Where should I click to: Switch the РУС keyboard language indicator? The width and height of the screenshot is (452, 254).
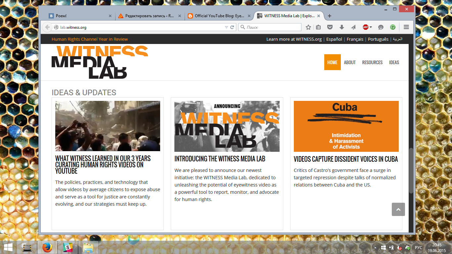click(x=419, y=248)
